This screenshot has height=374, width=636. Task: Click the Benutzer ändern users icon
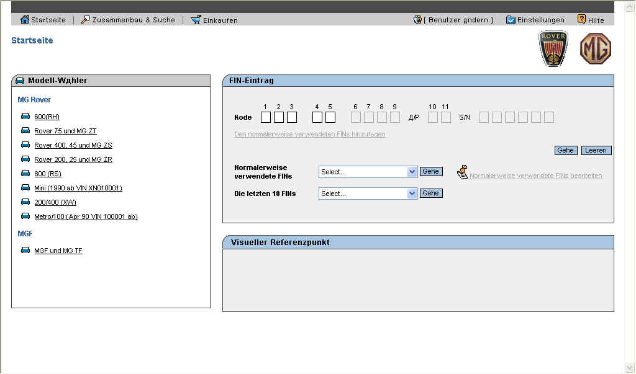tap(417, 19)
